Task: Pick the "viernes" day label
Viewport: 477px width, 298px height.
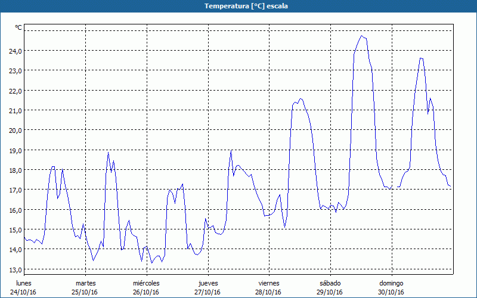Action: pyautogui.click(x=269, y=283)
